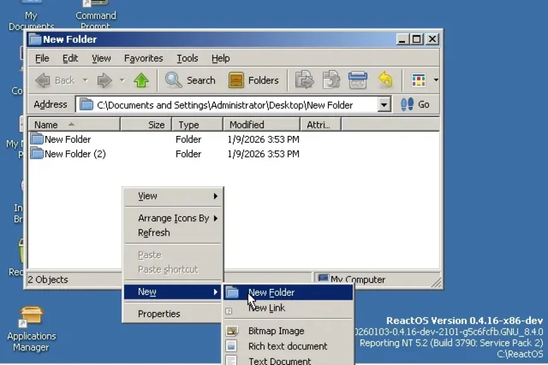Screen dimensions: 548x365
Task: Click the Move To toolbar icon
Action: pyautogui.click(x=304, y=80)
